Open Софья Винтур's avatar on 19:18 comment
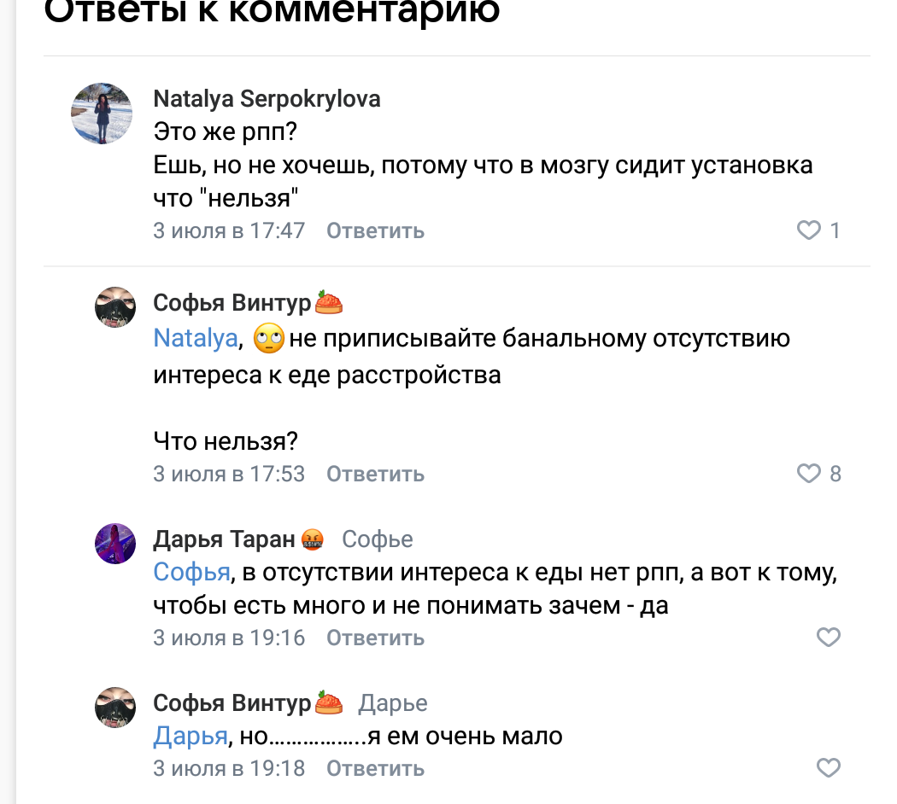The image size is (897, 804). (x=115, y=708)
